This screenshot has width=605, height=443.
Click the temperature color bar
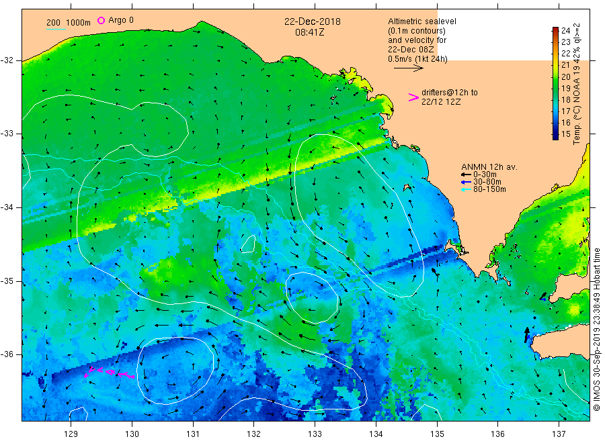(555, 83)
